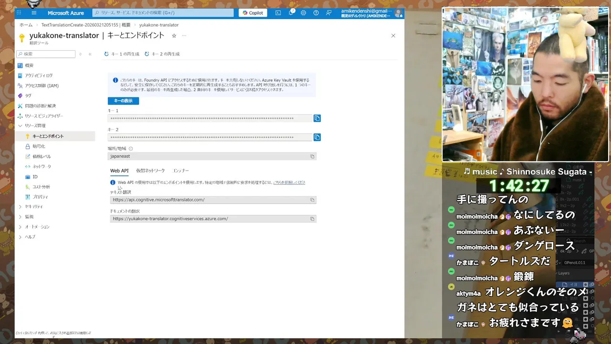Open the Azure portal hamburger menu
Viewport: 611px width, 344px height.
pos(34,13)
